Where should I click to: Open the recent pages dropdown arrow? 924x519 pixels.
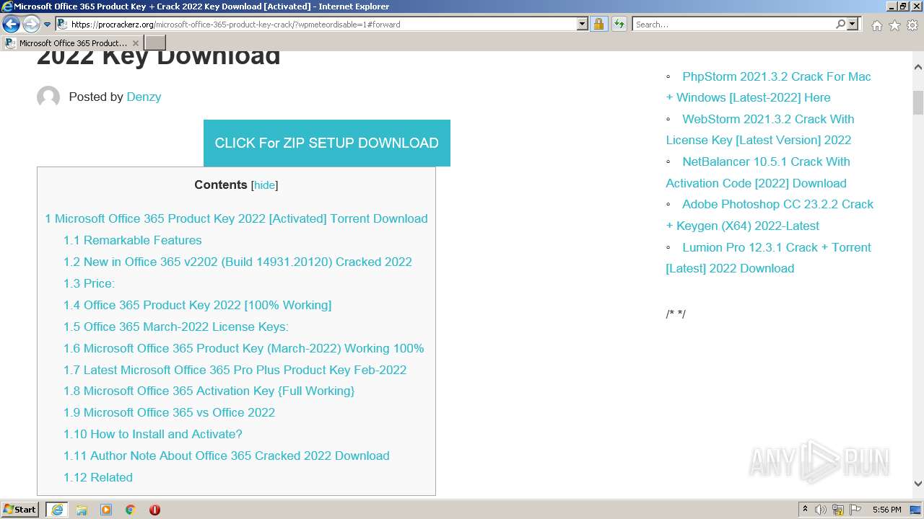coord(48,25)
